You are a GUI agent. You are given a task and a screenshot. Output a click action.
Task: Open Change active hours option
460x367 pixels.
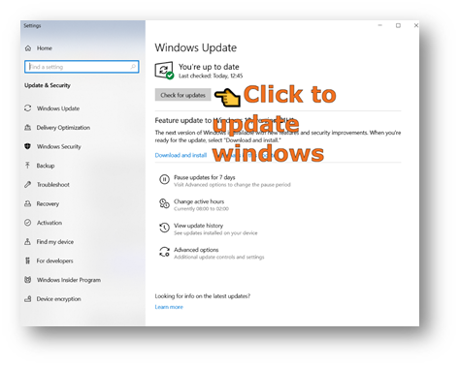(199, 201)
